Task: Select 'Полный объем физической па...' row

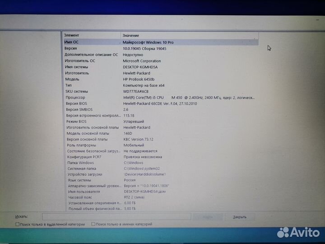Action: tap(161, 208)
